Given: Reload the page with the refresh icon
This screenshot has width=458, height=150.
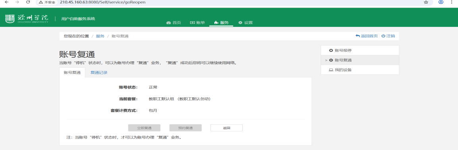Looking at the screenshot, I should tap(28, 2).
